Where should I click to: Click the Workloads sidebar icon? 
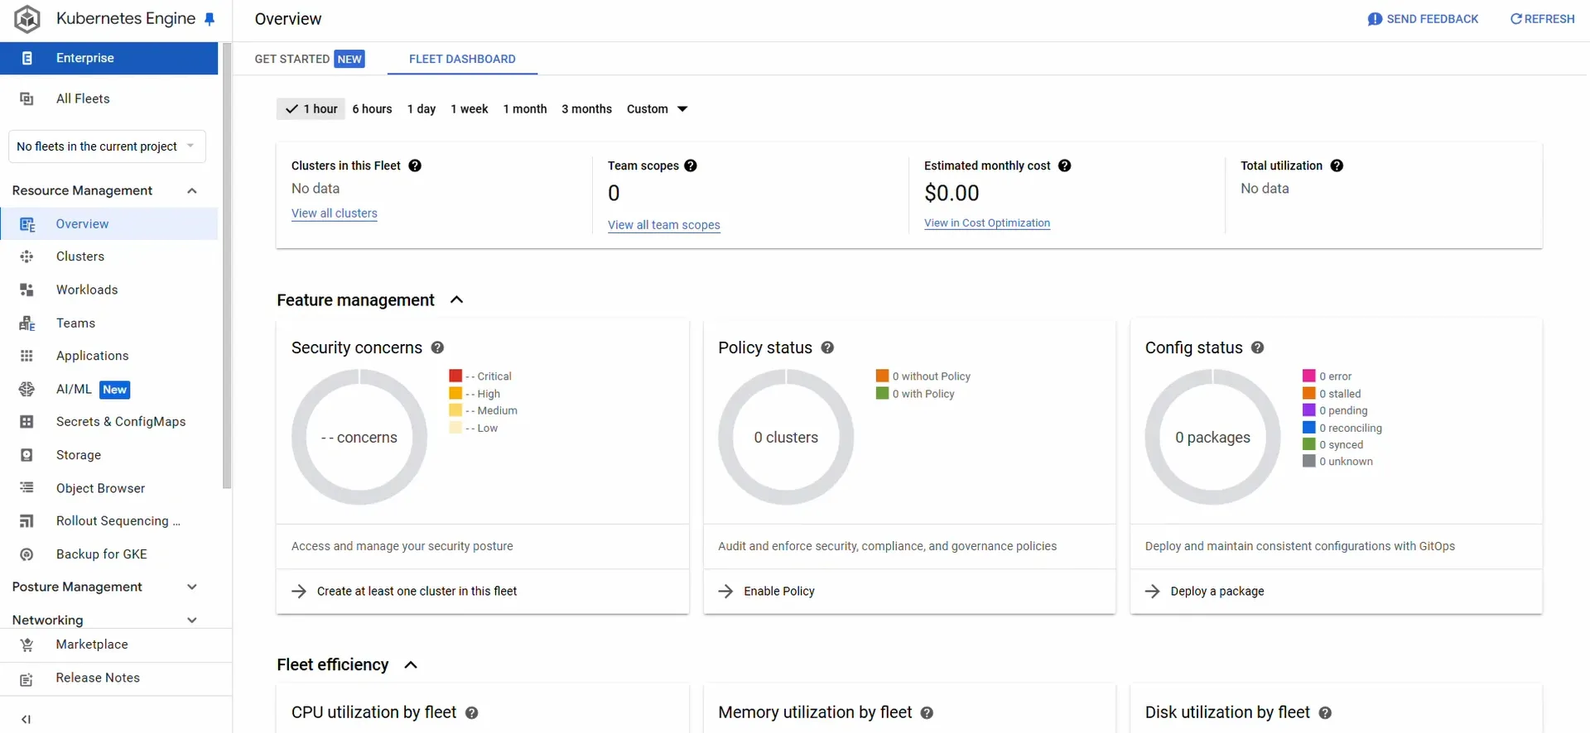click(26, 290)
